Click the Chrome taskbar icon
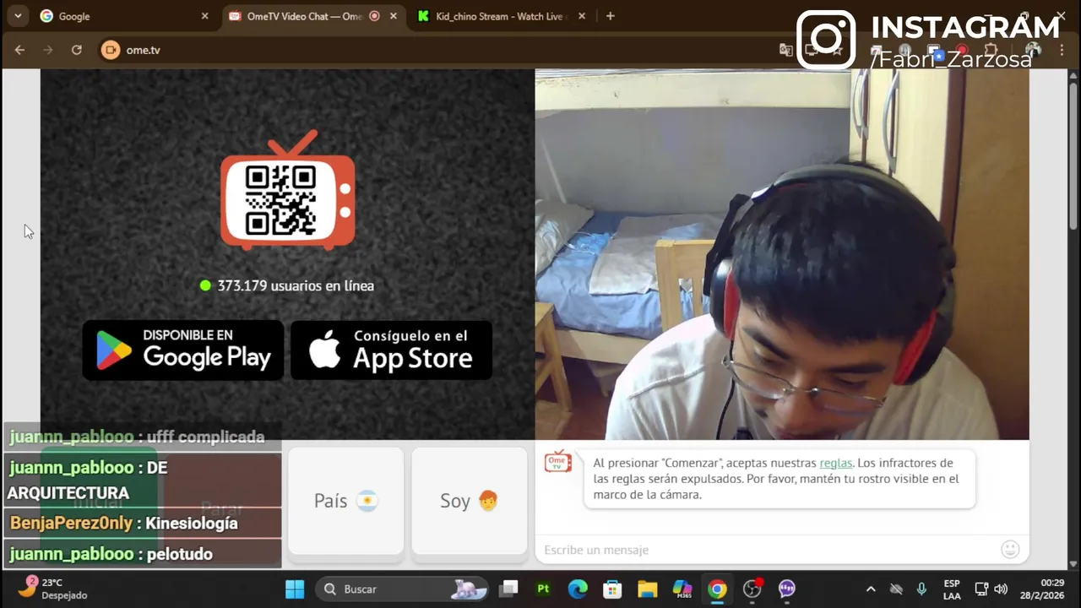 point(717,589)
